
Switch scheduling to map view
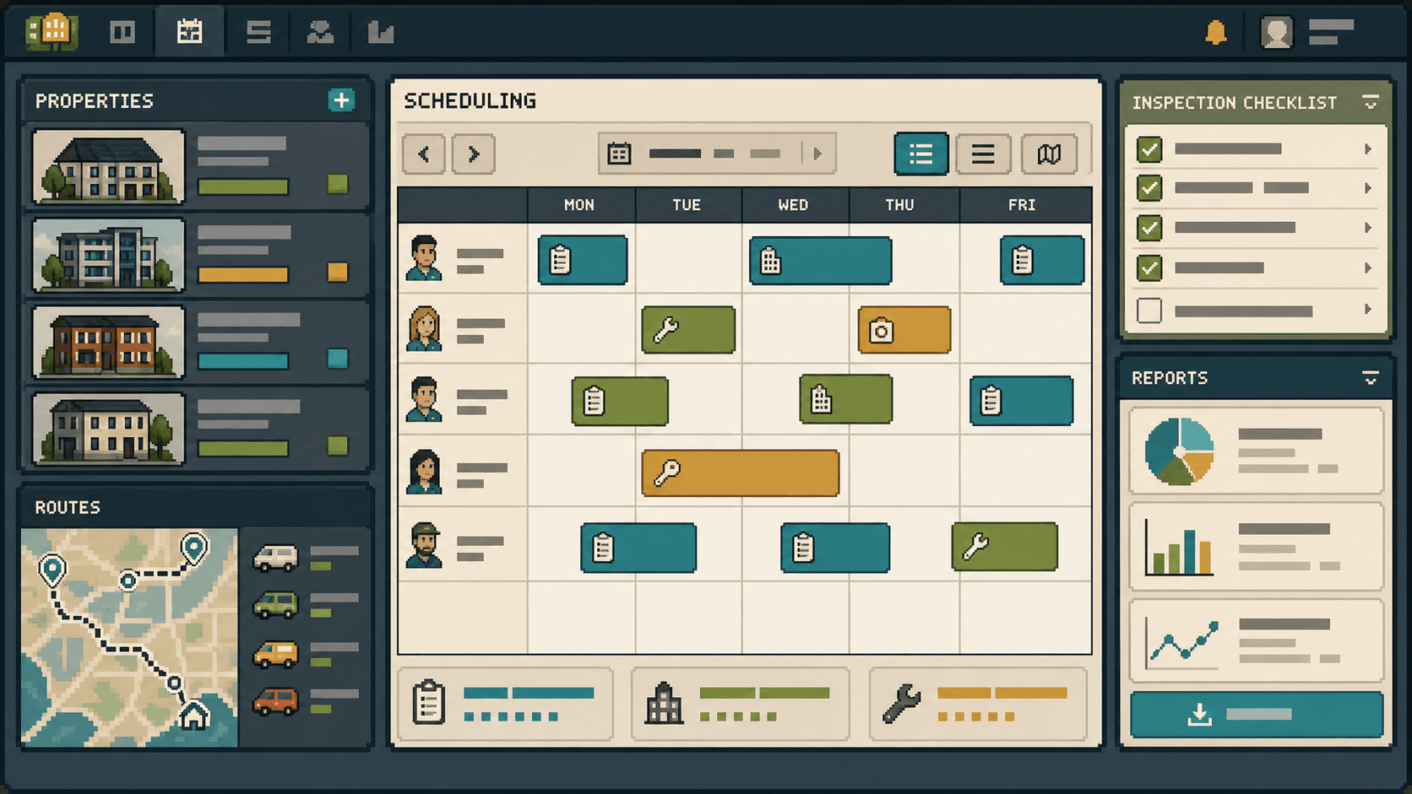click(1049, 154)
